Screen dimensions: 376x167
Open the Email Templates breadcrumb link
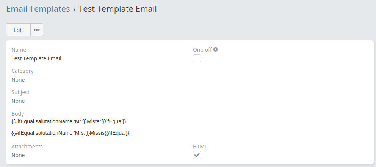point(38,9)
